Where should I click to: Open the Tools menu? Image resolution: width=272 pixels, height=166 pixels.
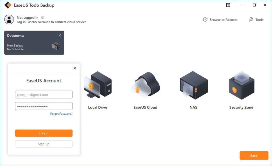(x=256, y=20)
